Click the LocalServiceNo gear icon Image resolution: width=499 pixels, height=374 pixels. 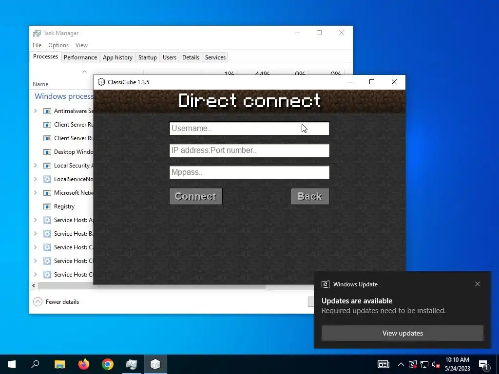point(47,179)
